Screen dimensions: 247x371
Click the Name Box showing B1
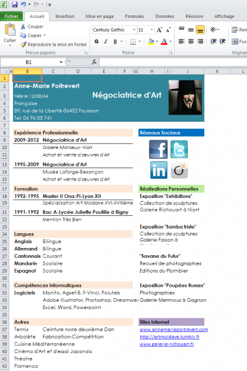coord(29,62)
